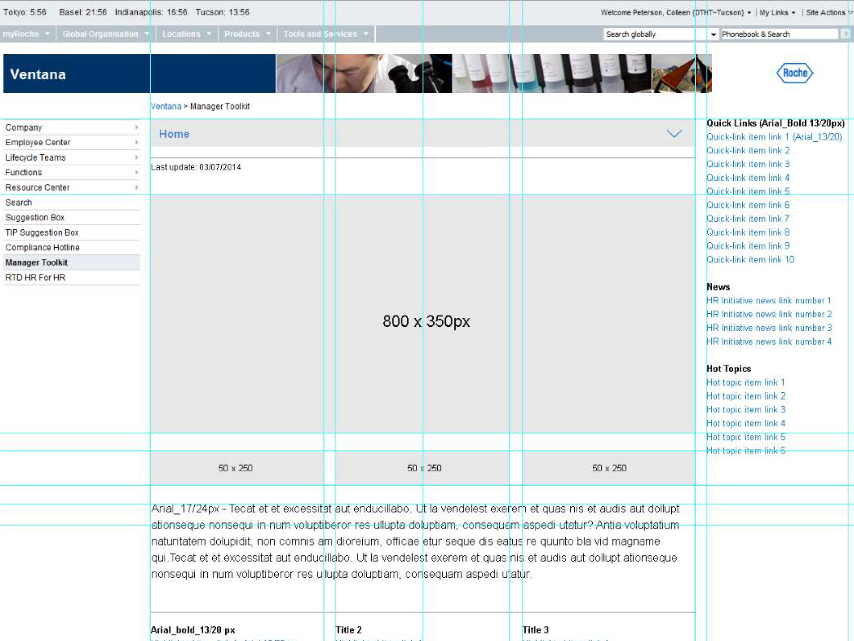Click the 'Title 2' column heading
Image resolution: width=854 pixels, height=641 pixels.
(348, 630)
